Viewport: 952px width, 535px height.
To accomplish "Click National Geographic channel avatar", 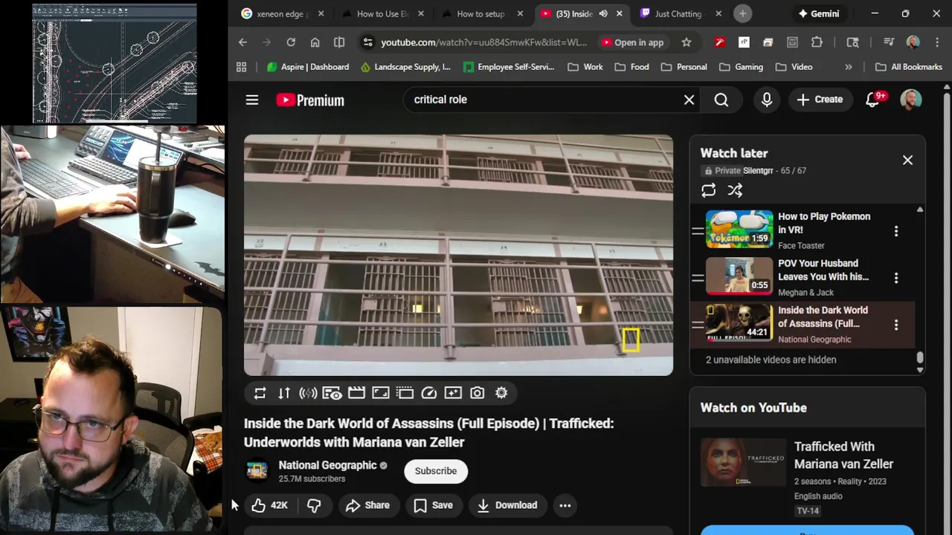I will point(257,470).
